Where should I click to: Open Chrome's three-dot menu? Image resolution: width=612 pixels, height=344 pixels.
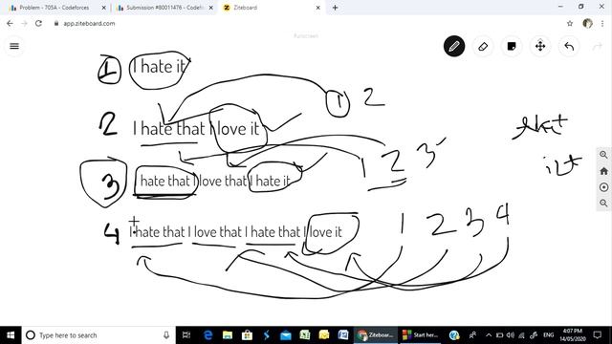click(602, 23)
